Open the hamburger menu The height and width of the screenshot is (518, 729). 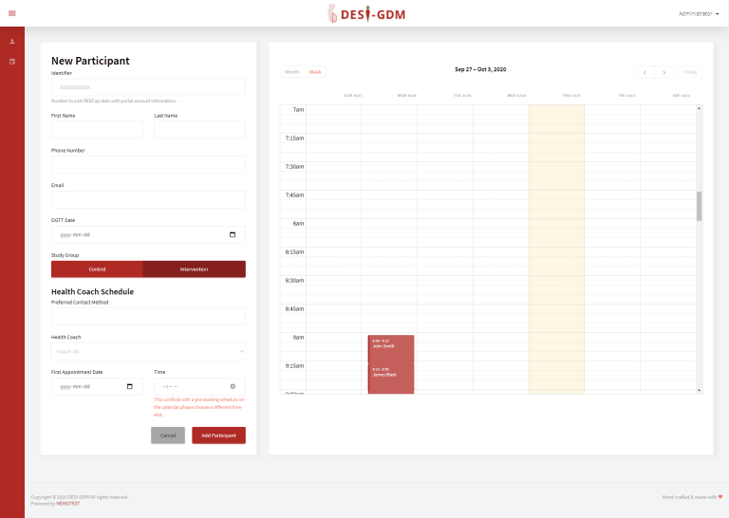(11, 13)
